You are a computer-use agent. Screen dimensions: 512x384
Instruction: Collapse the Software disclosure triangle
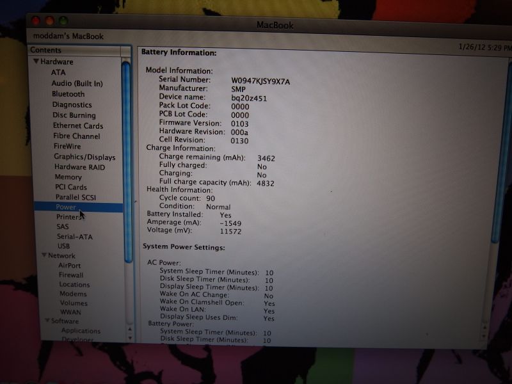tap(47, 321)
